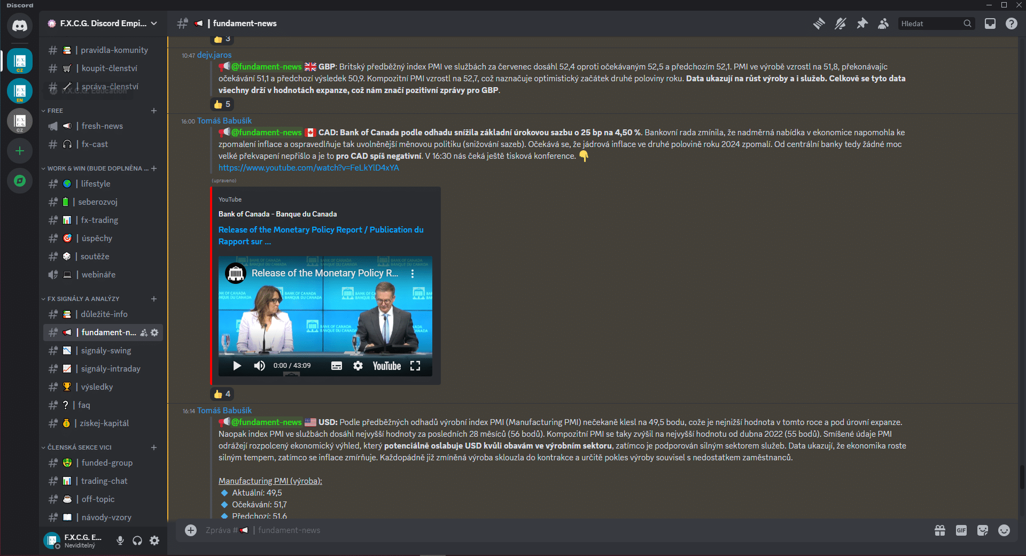Join webináře voice channel
Screen dimensions: 1026x556
point(103,275)
